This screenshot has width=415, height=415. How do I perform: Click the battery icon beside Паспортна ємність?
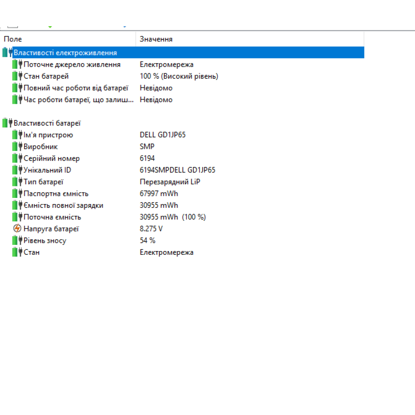[17, 194]
